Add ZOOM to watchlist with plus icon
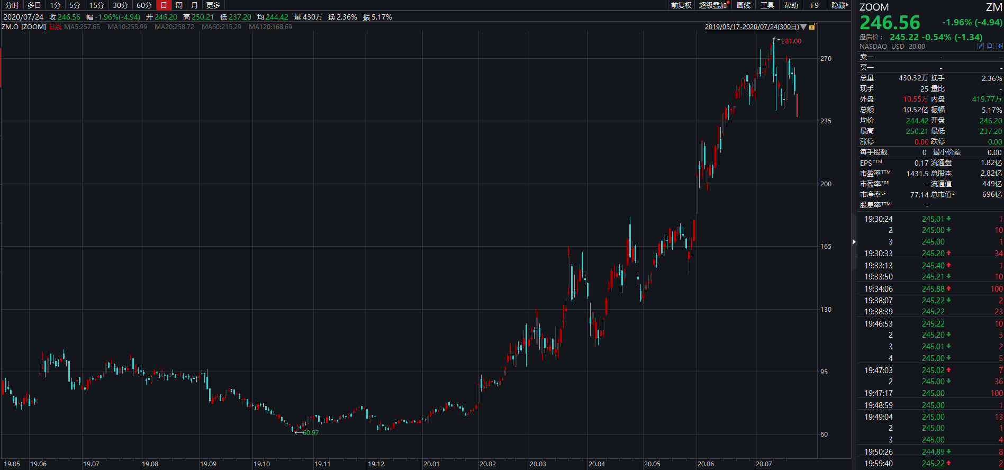The image size is (1004, 470). pyautogui.click(x=999, y=46)
